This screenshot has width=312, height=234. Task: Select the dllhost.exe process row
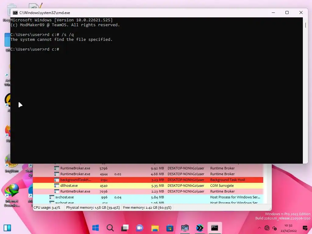[148, 186]
